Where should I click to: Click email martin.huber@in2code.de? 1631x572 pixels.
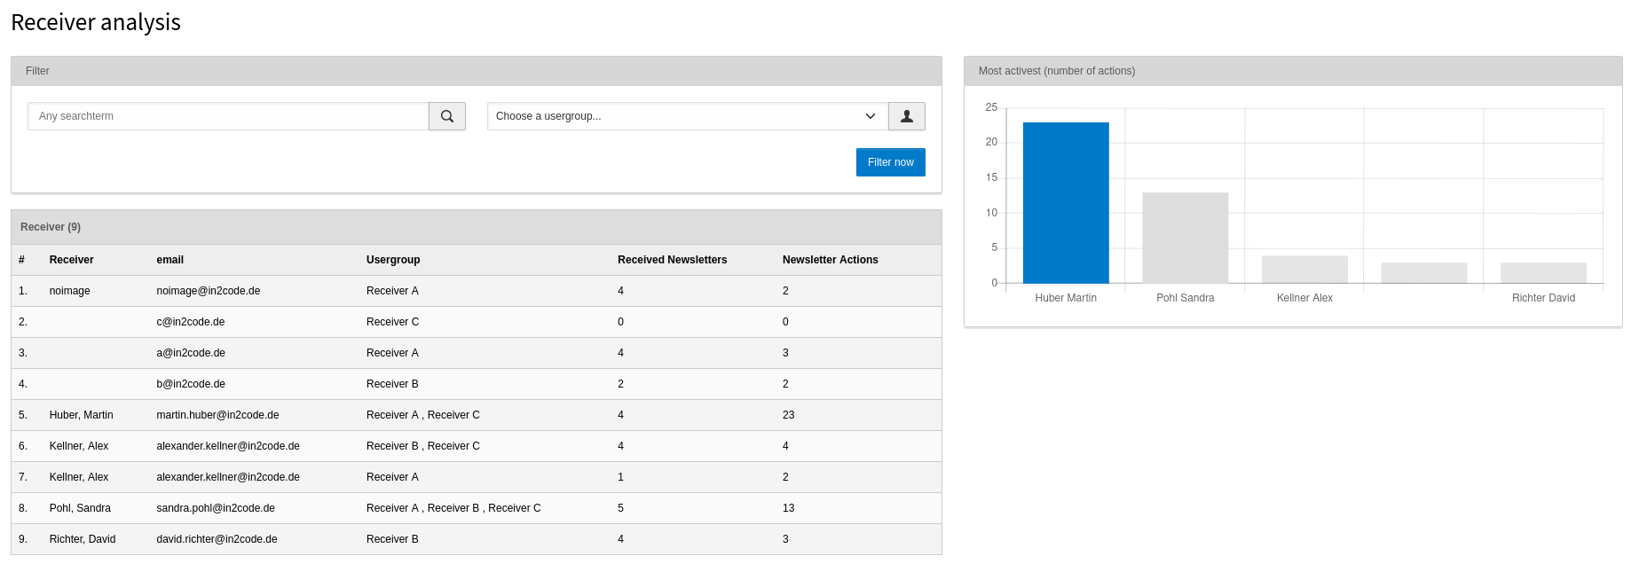(x=217, y=415)
